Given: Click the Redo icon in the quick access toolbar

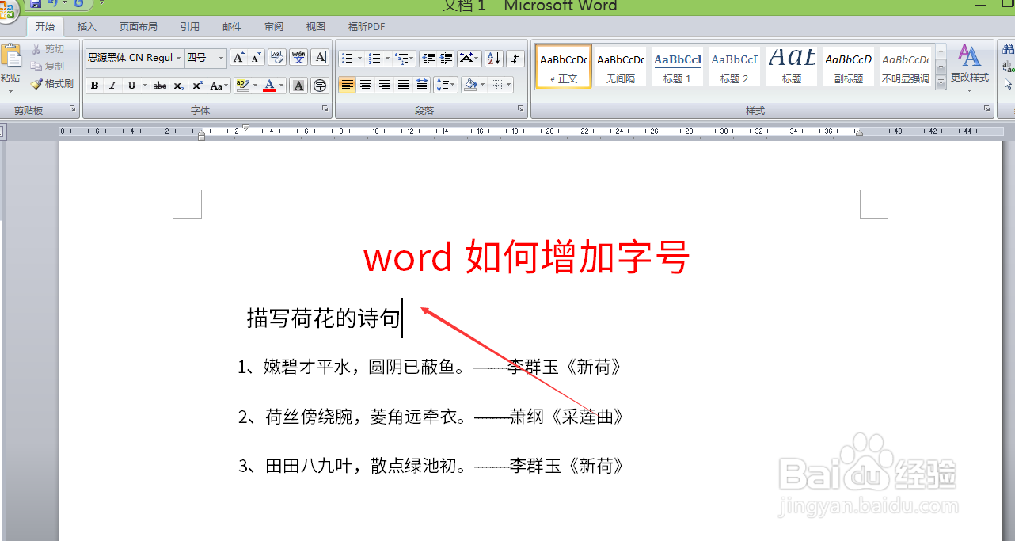Looking at the screenshot, I should pyautogui.click(x=78, y=4).
